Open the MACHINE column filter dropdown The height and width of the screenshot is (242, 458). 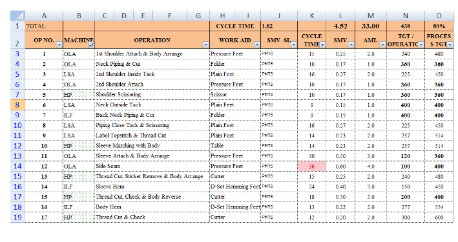click(x=91, y=45)
